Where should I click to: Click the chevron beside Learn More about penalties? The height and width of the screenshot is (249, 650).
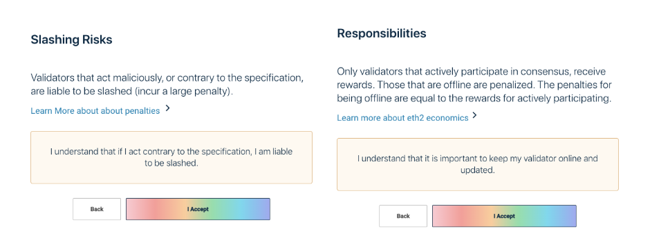tap(167, 108)
